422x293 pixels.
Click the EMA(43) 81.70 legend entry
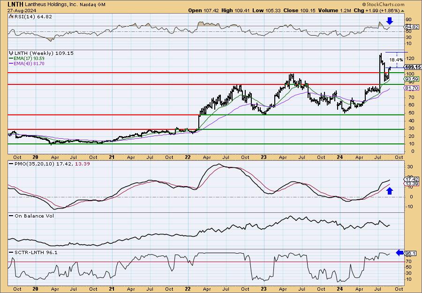[x=29, y=64]
